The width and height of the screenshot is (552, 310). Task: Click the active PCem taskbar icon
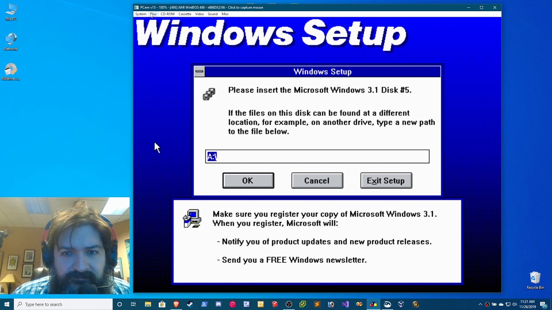[373, 304]
